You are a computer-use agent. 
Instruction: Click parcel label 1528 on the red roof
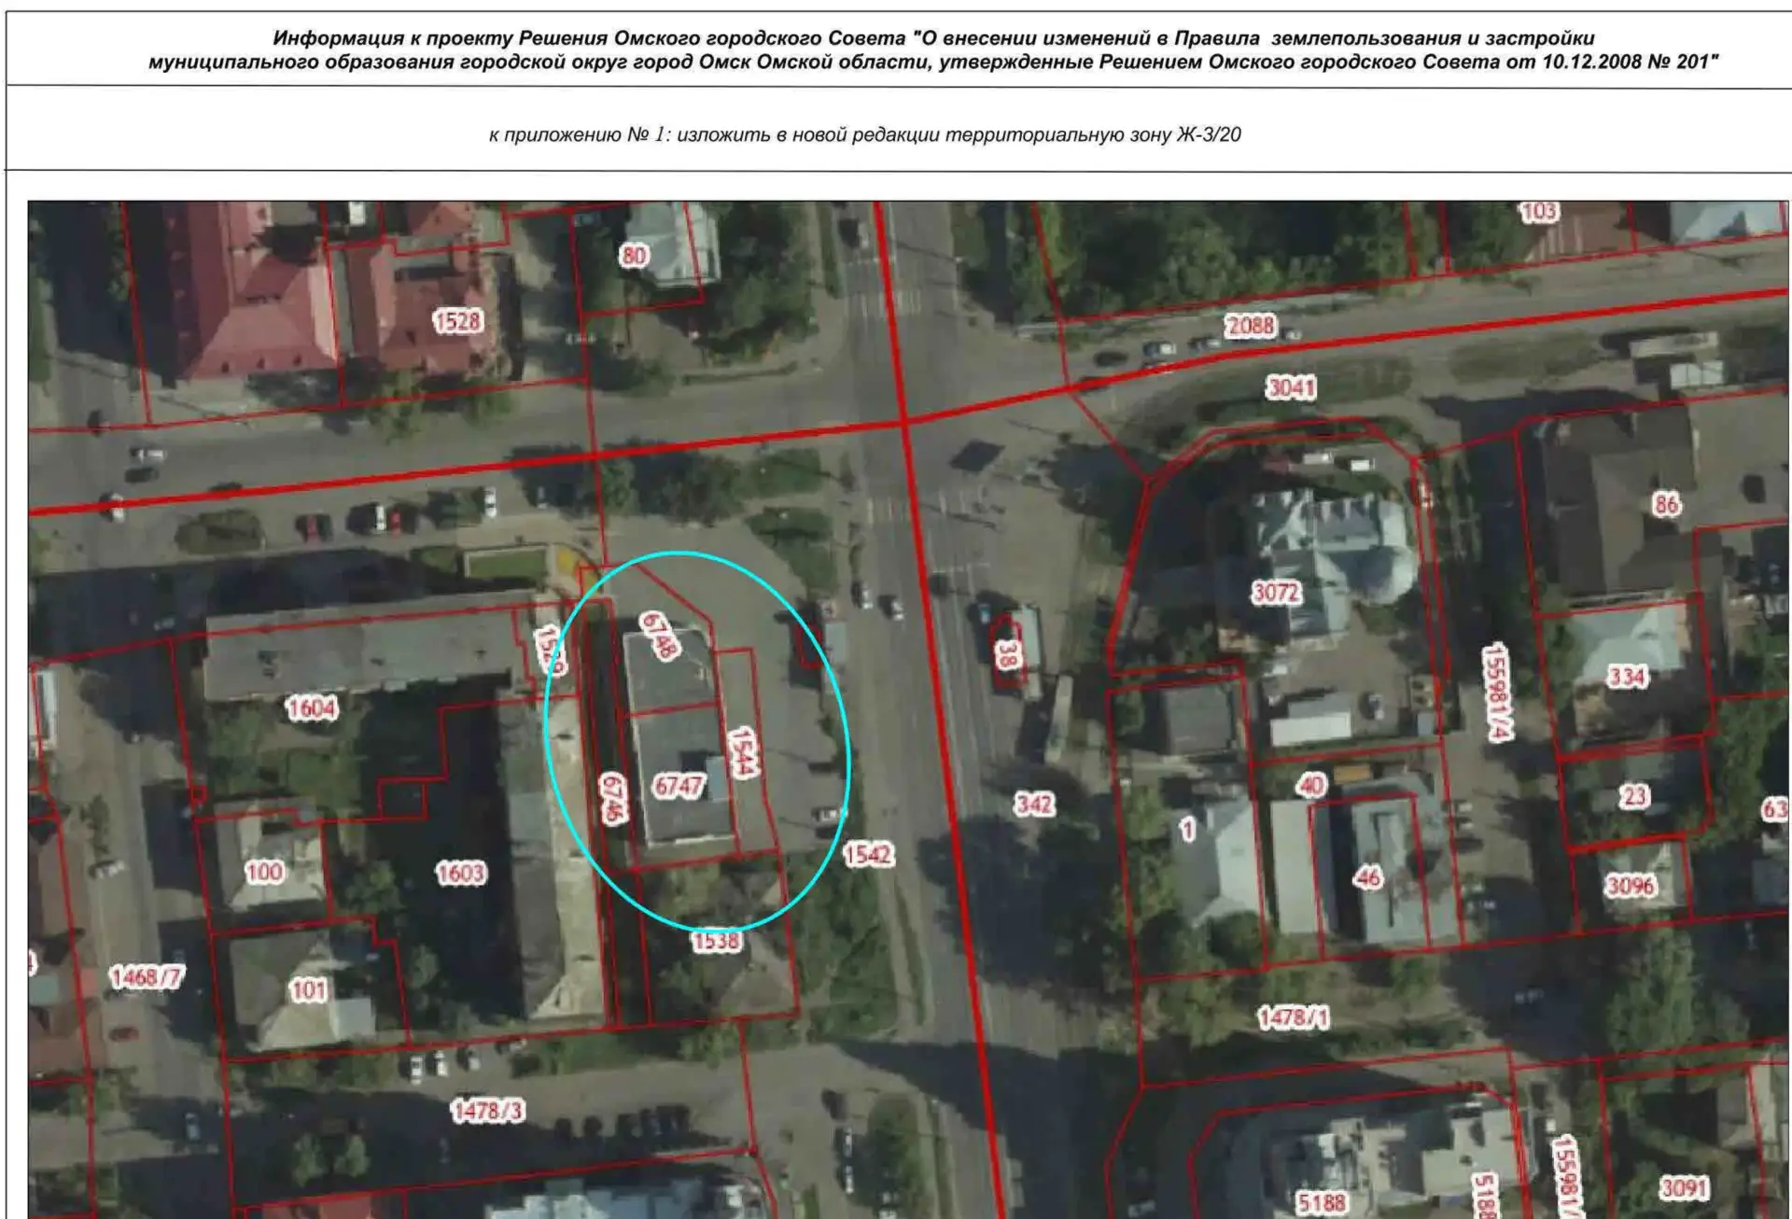pos(457,321)
